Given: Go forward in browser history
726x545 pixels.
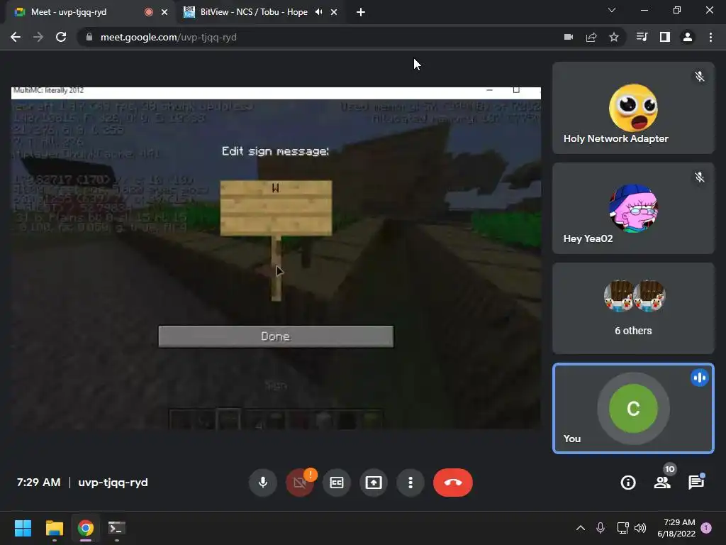Looking at the screenshot, I should click(38, 37).
